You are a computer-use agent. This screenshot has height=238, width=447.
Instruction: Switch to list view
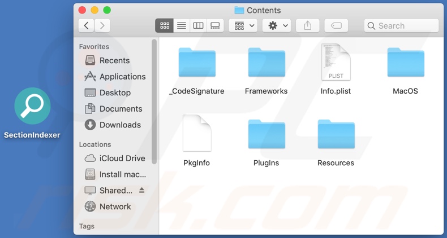[182, 25]
